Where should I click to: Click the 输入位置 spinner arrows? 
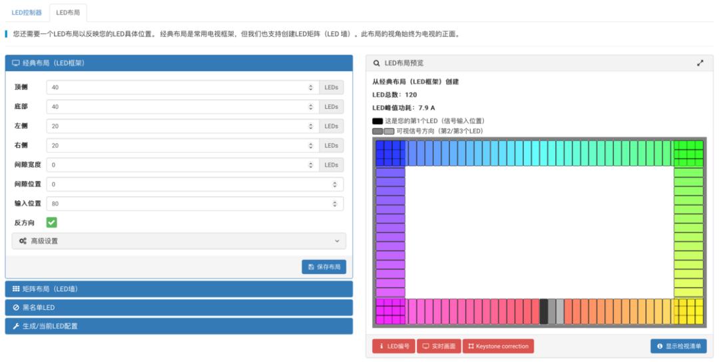(334, 204)
